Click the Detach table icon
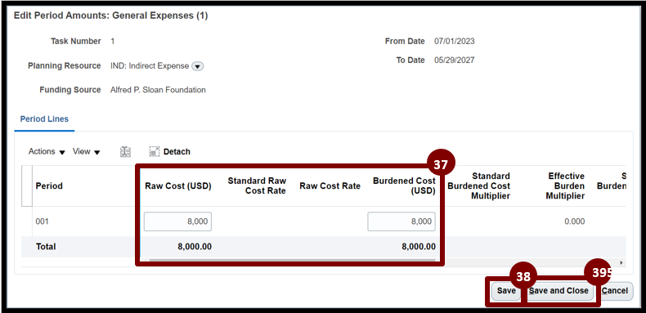Viewport: 646px width, 313px height. click(x=154, y=152)
